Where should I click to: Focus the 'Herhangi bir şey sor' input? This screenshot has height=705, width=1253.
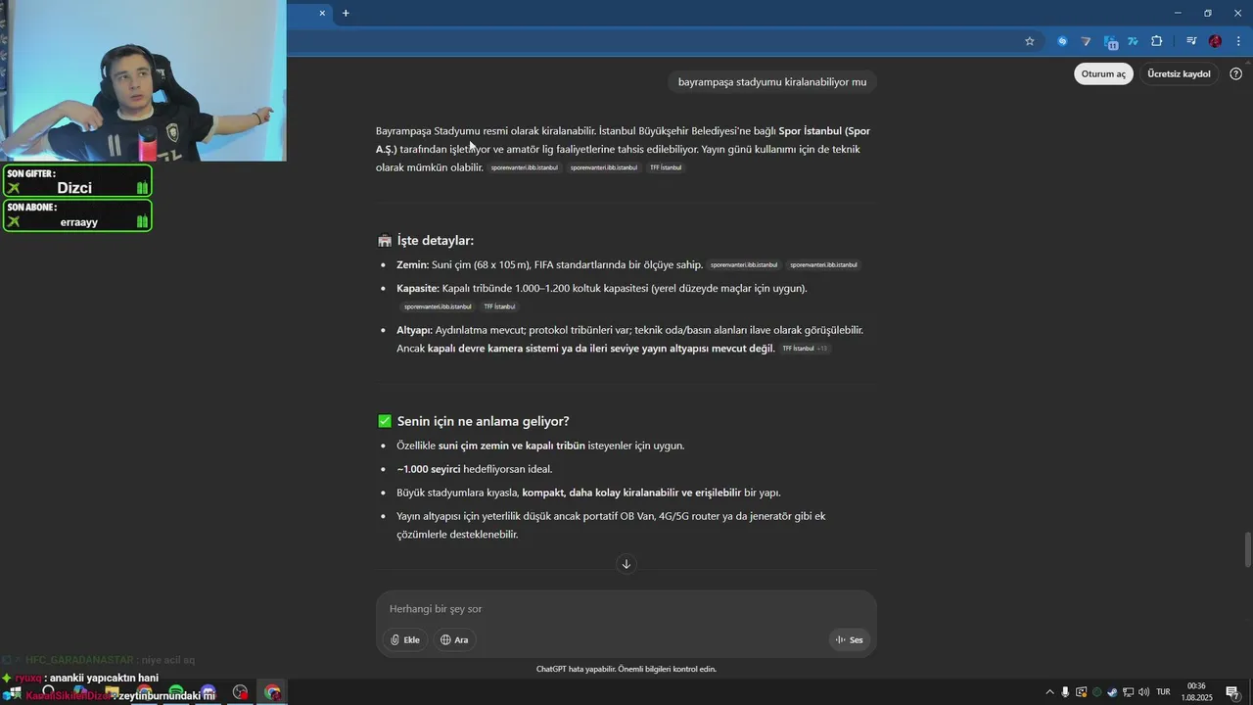[626, 609]
